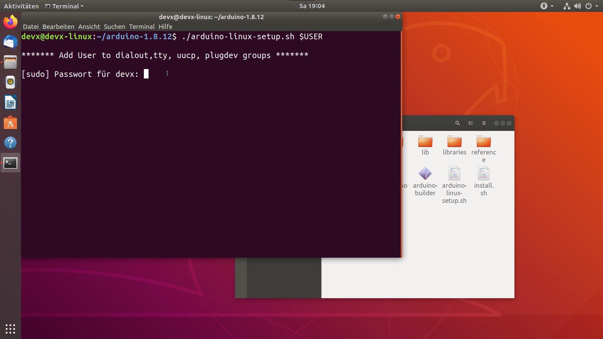Screen dimensions: 603x339
Task: Click the network status icon
Action: coord(567,6)
